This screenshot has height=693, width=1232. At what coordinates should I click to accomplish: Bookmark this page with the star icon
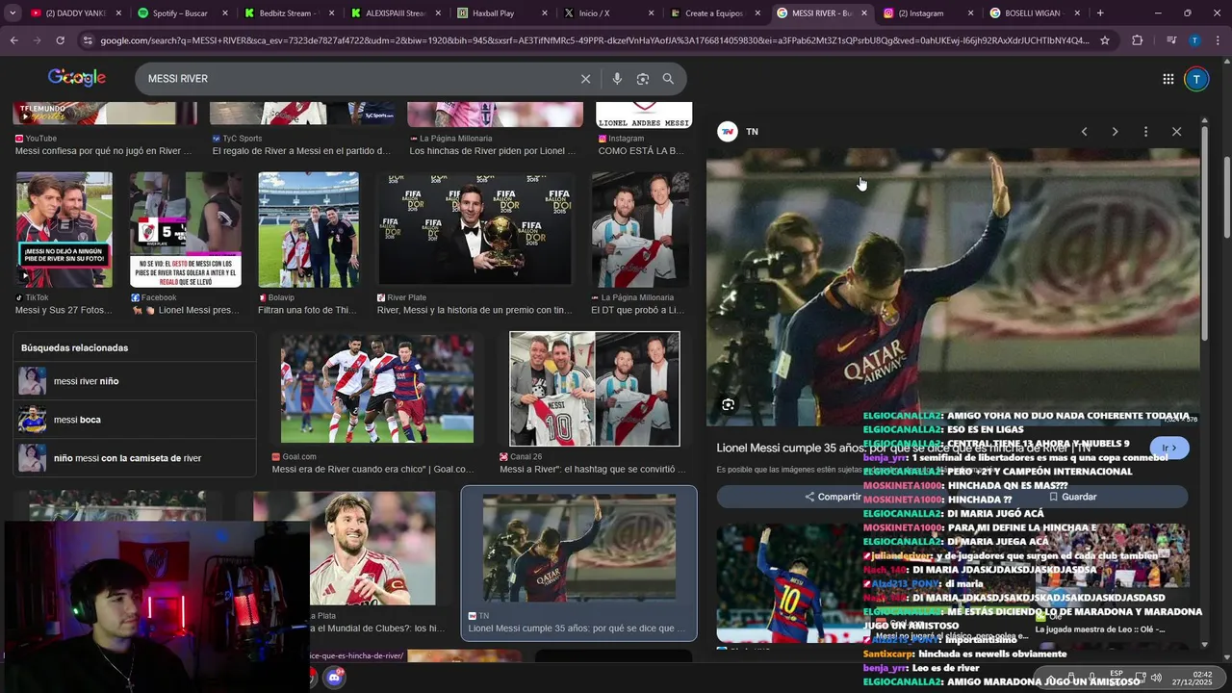tap(1105, 40)
